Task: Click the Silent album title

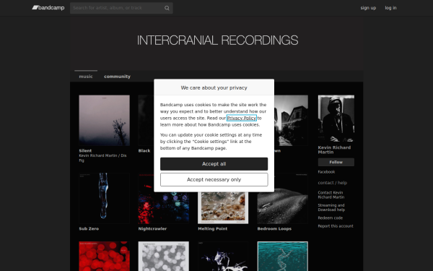Action: tap(85, 151)
